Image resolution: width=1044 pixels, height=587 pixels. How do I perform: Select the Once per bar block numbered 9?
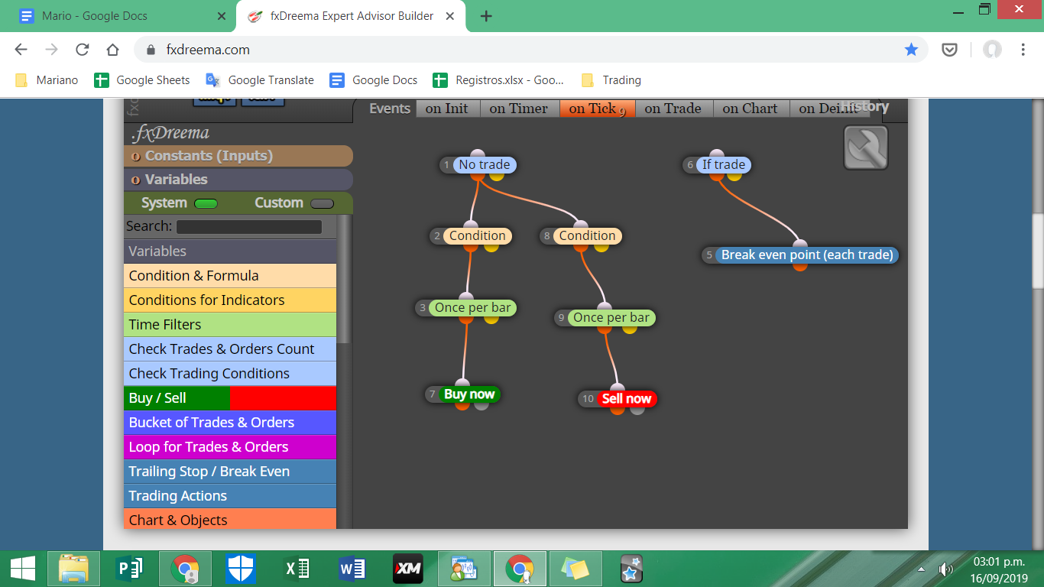tap(611, 318)
